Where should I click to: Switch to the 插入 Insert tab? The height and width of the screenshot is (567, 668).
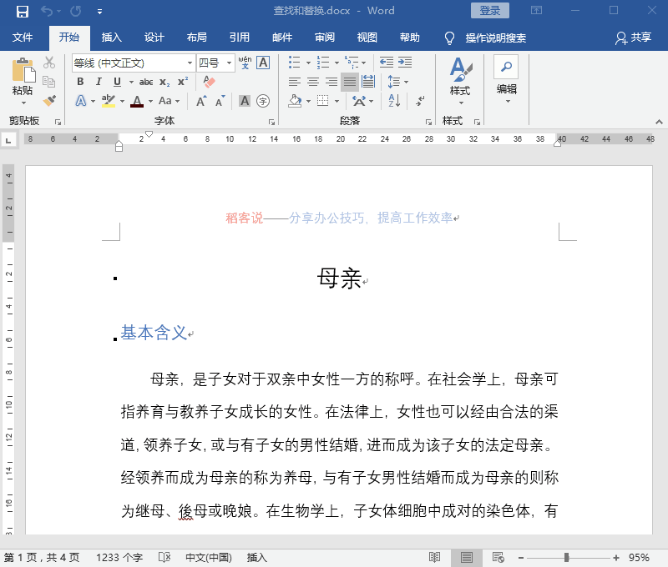pos(112,38)
